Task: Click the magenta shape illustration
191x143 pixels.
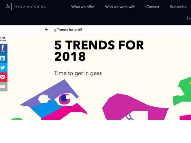Action: coord(135,107)
